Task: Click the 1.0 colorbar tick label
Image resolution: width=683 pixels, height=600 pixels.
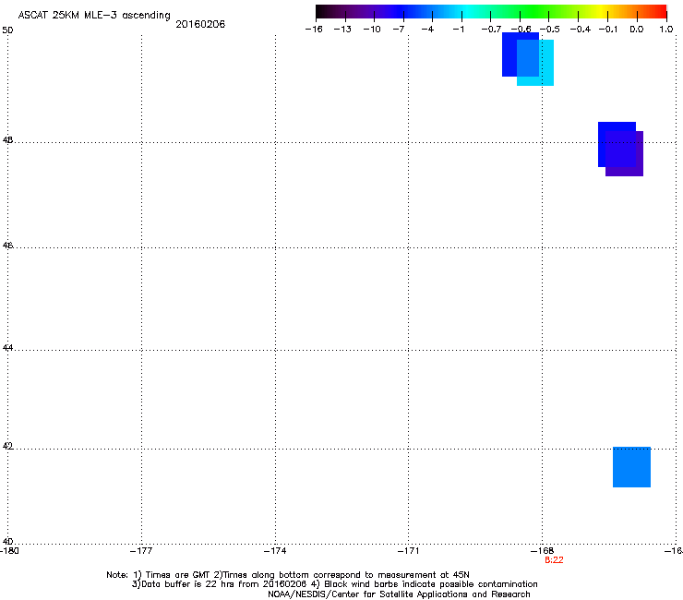Action: pos(666,30)
